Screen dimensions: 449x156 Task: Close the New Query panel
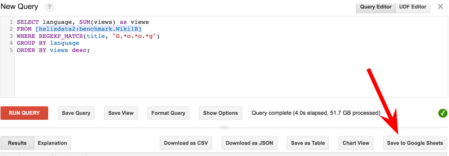pos(440,7)
